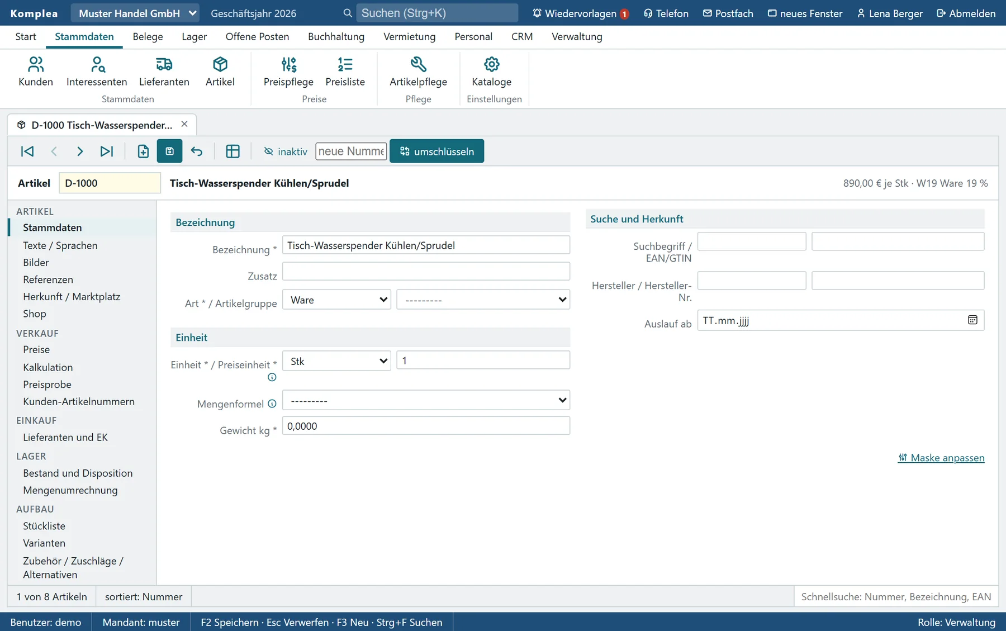
Task: Open Lieferanten ribbon icon
Action: (x=164, y=72)
